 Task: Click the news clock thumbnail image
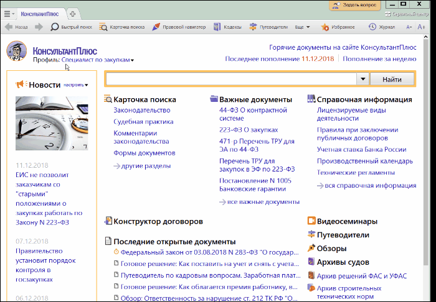coord(52,124)
